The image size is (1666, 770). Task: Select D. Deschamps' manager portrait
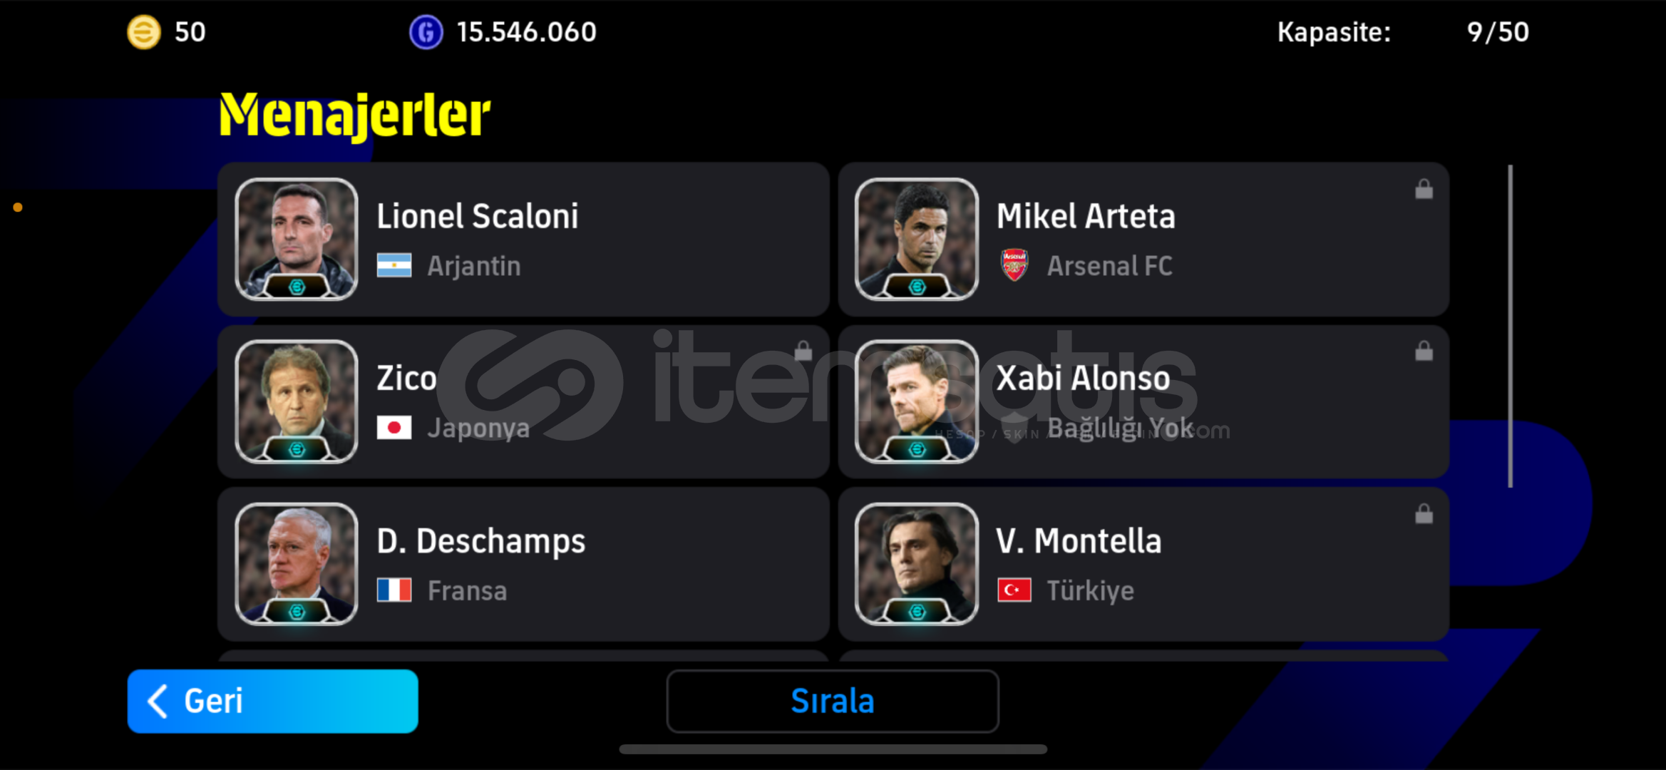pos(297,564)
